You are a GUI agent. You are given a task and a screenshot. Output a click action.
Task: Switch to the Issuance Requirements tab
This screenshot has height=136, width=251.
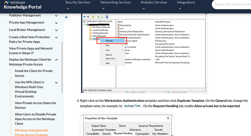[x=151, y=126]
